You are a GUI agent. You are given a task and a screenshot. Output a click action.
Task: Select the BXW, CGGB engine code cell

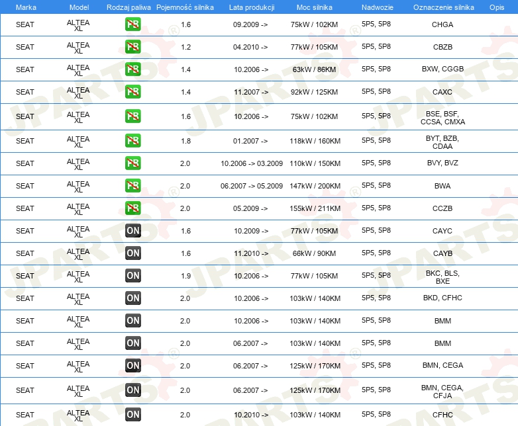[x=442, y=69]
